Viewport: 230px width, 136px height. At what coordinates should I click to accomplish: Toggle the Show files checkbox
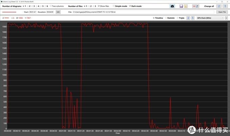99,6
